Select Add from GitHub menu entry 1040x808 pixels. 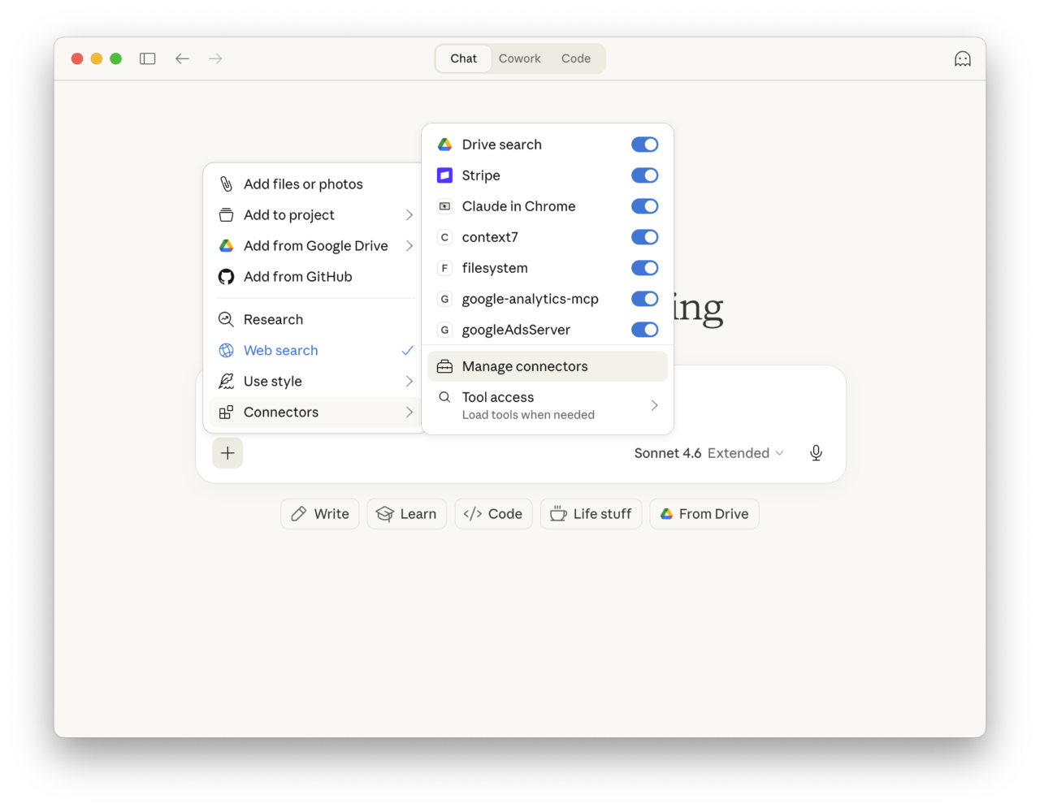click(x=298, y=276)
